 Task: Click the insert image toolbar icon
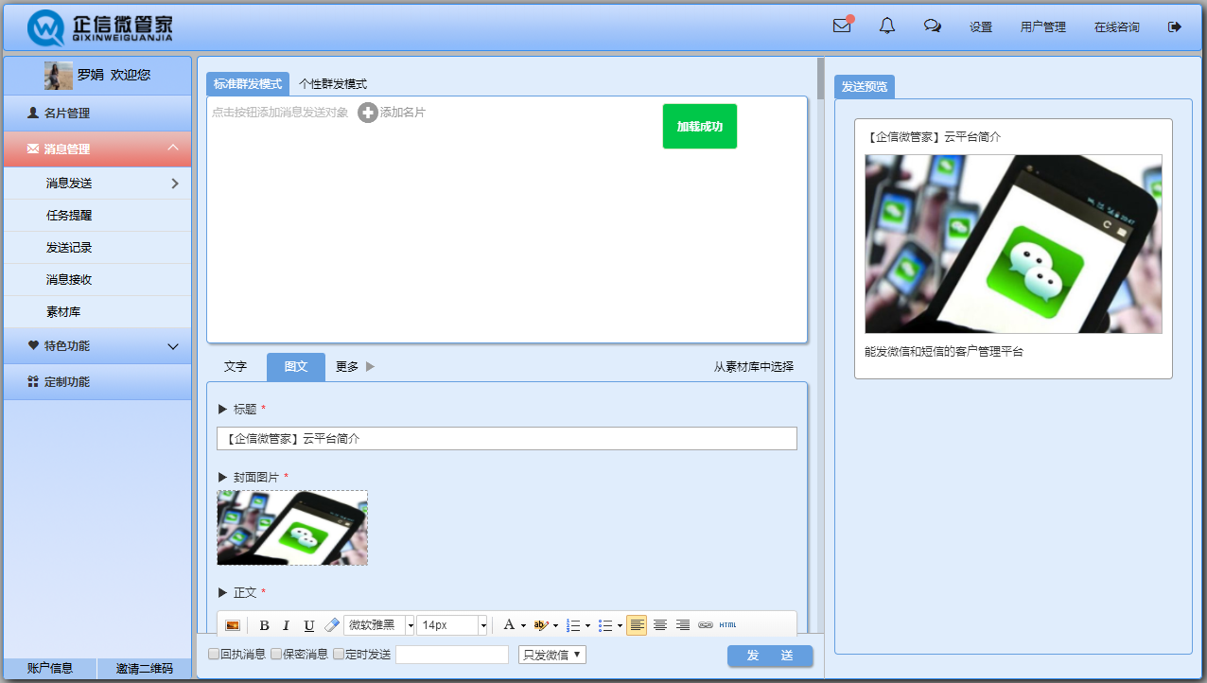click(x=233, y=625)
